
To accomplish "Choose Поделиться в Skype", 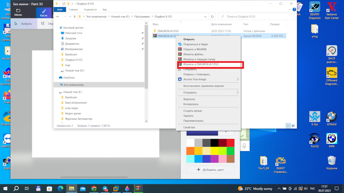I will click(x=209, y=44).
